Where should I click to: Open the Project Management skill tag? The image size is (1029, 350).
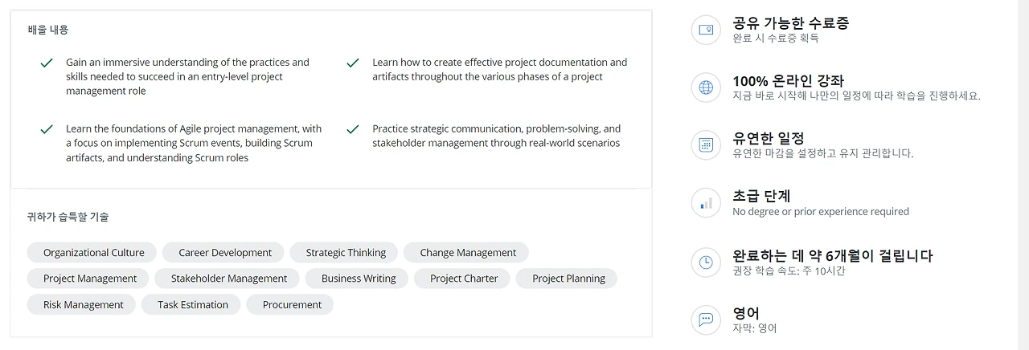[90, 279]
